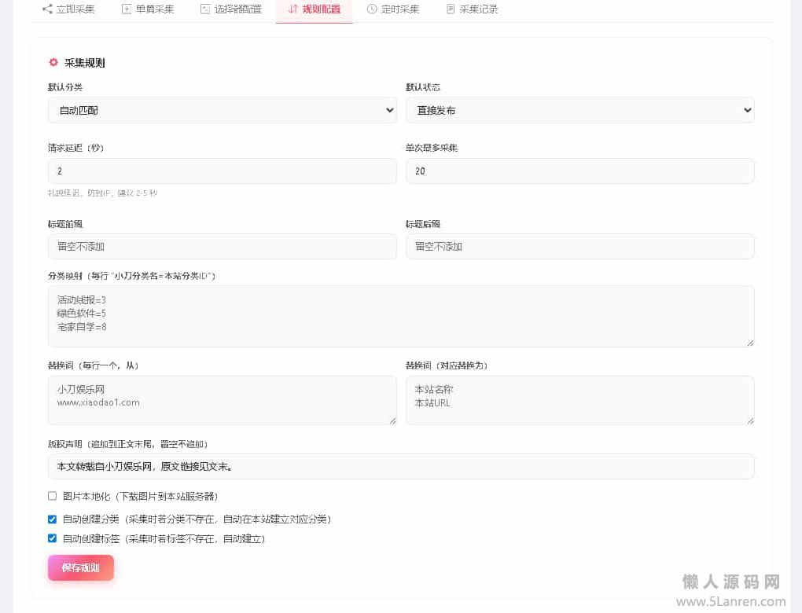
Task: Click the 替换词 (对应替换为) textarea
Action: (x=580, y=400)
